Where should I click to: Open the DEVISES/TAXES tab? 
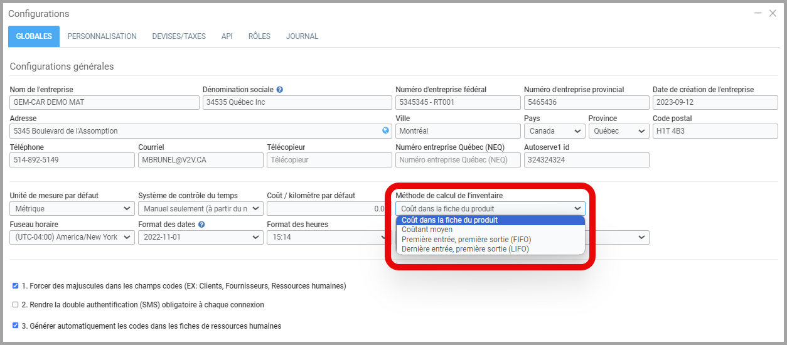pyautogui.click(x=179, y=36)
